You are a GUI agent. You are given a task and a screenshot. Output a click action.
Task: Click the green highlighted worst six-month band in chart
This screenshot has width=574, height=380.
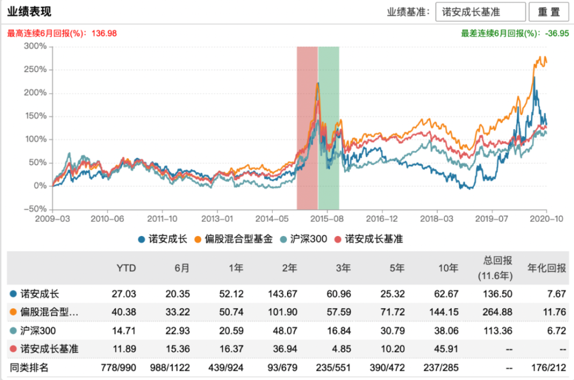tap(329, 128)
